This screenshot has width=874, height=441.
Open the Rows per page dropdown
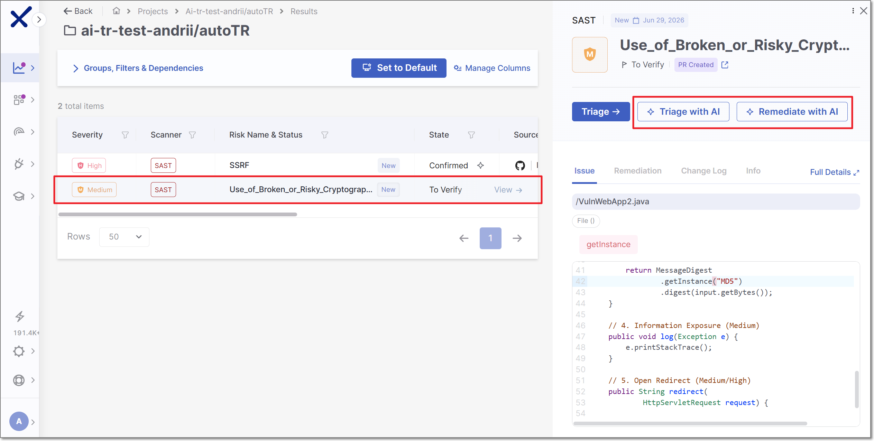[x=124, y=237]
